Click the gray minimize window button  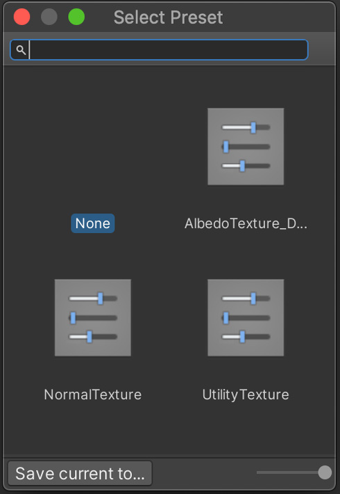49,17
